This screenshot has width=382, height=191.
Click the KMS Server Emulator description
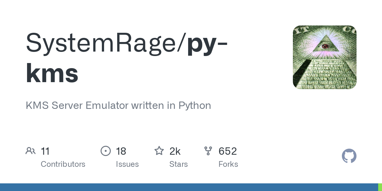pyautogui.click(x=118, y=105)
